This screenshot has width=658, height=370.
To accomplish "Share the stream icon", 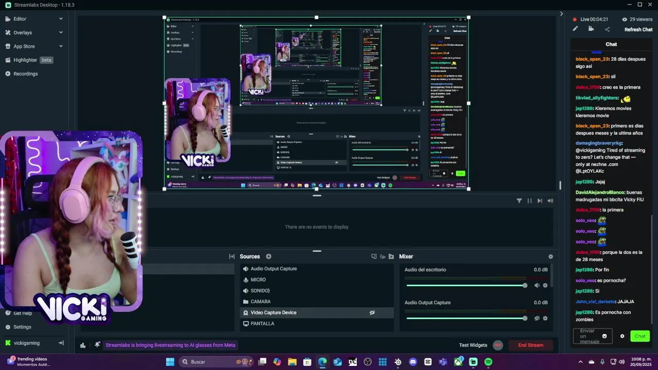I will pos(607,29).
